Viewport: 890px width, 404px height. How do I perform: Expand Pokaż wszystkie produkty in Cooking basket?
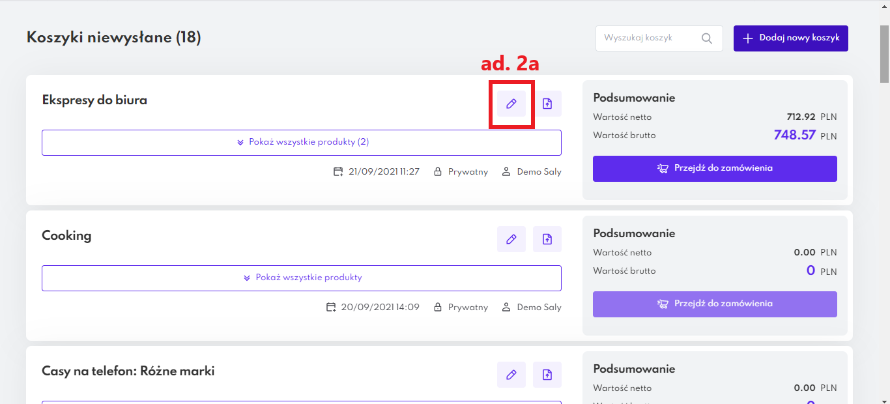[x=302, y=278]
